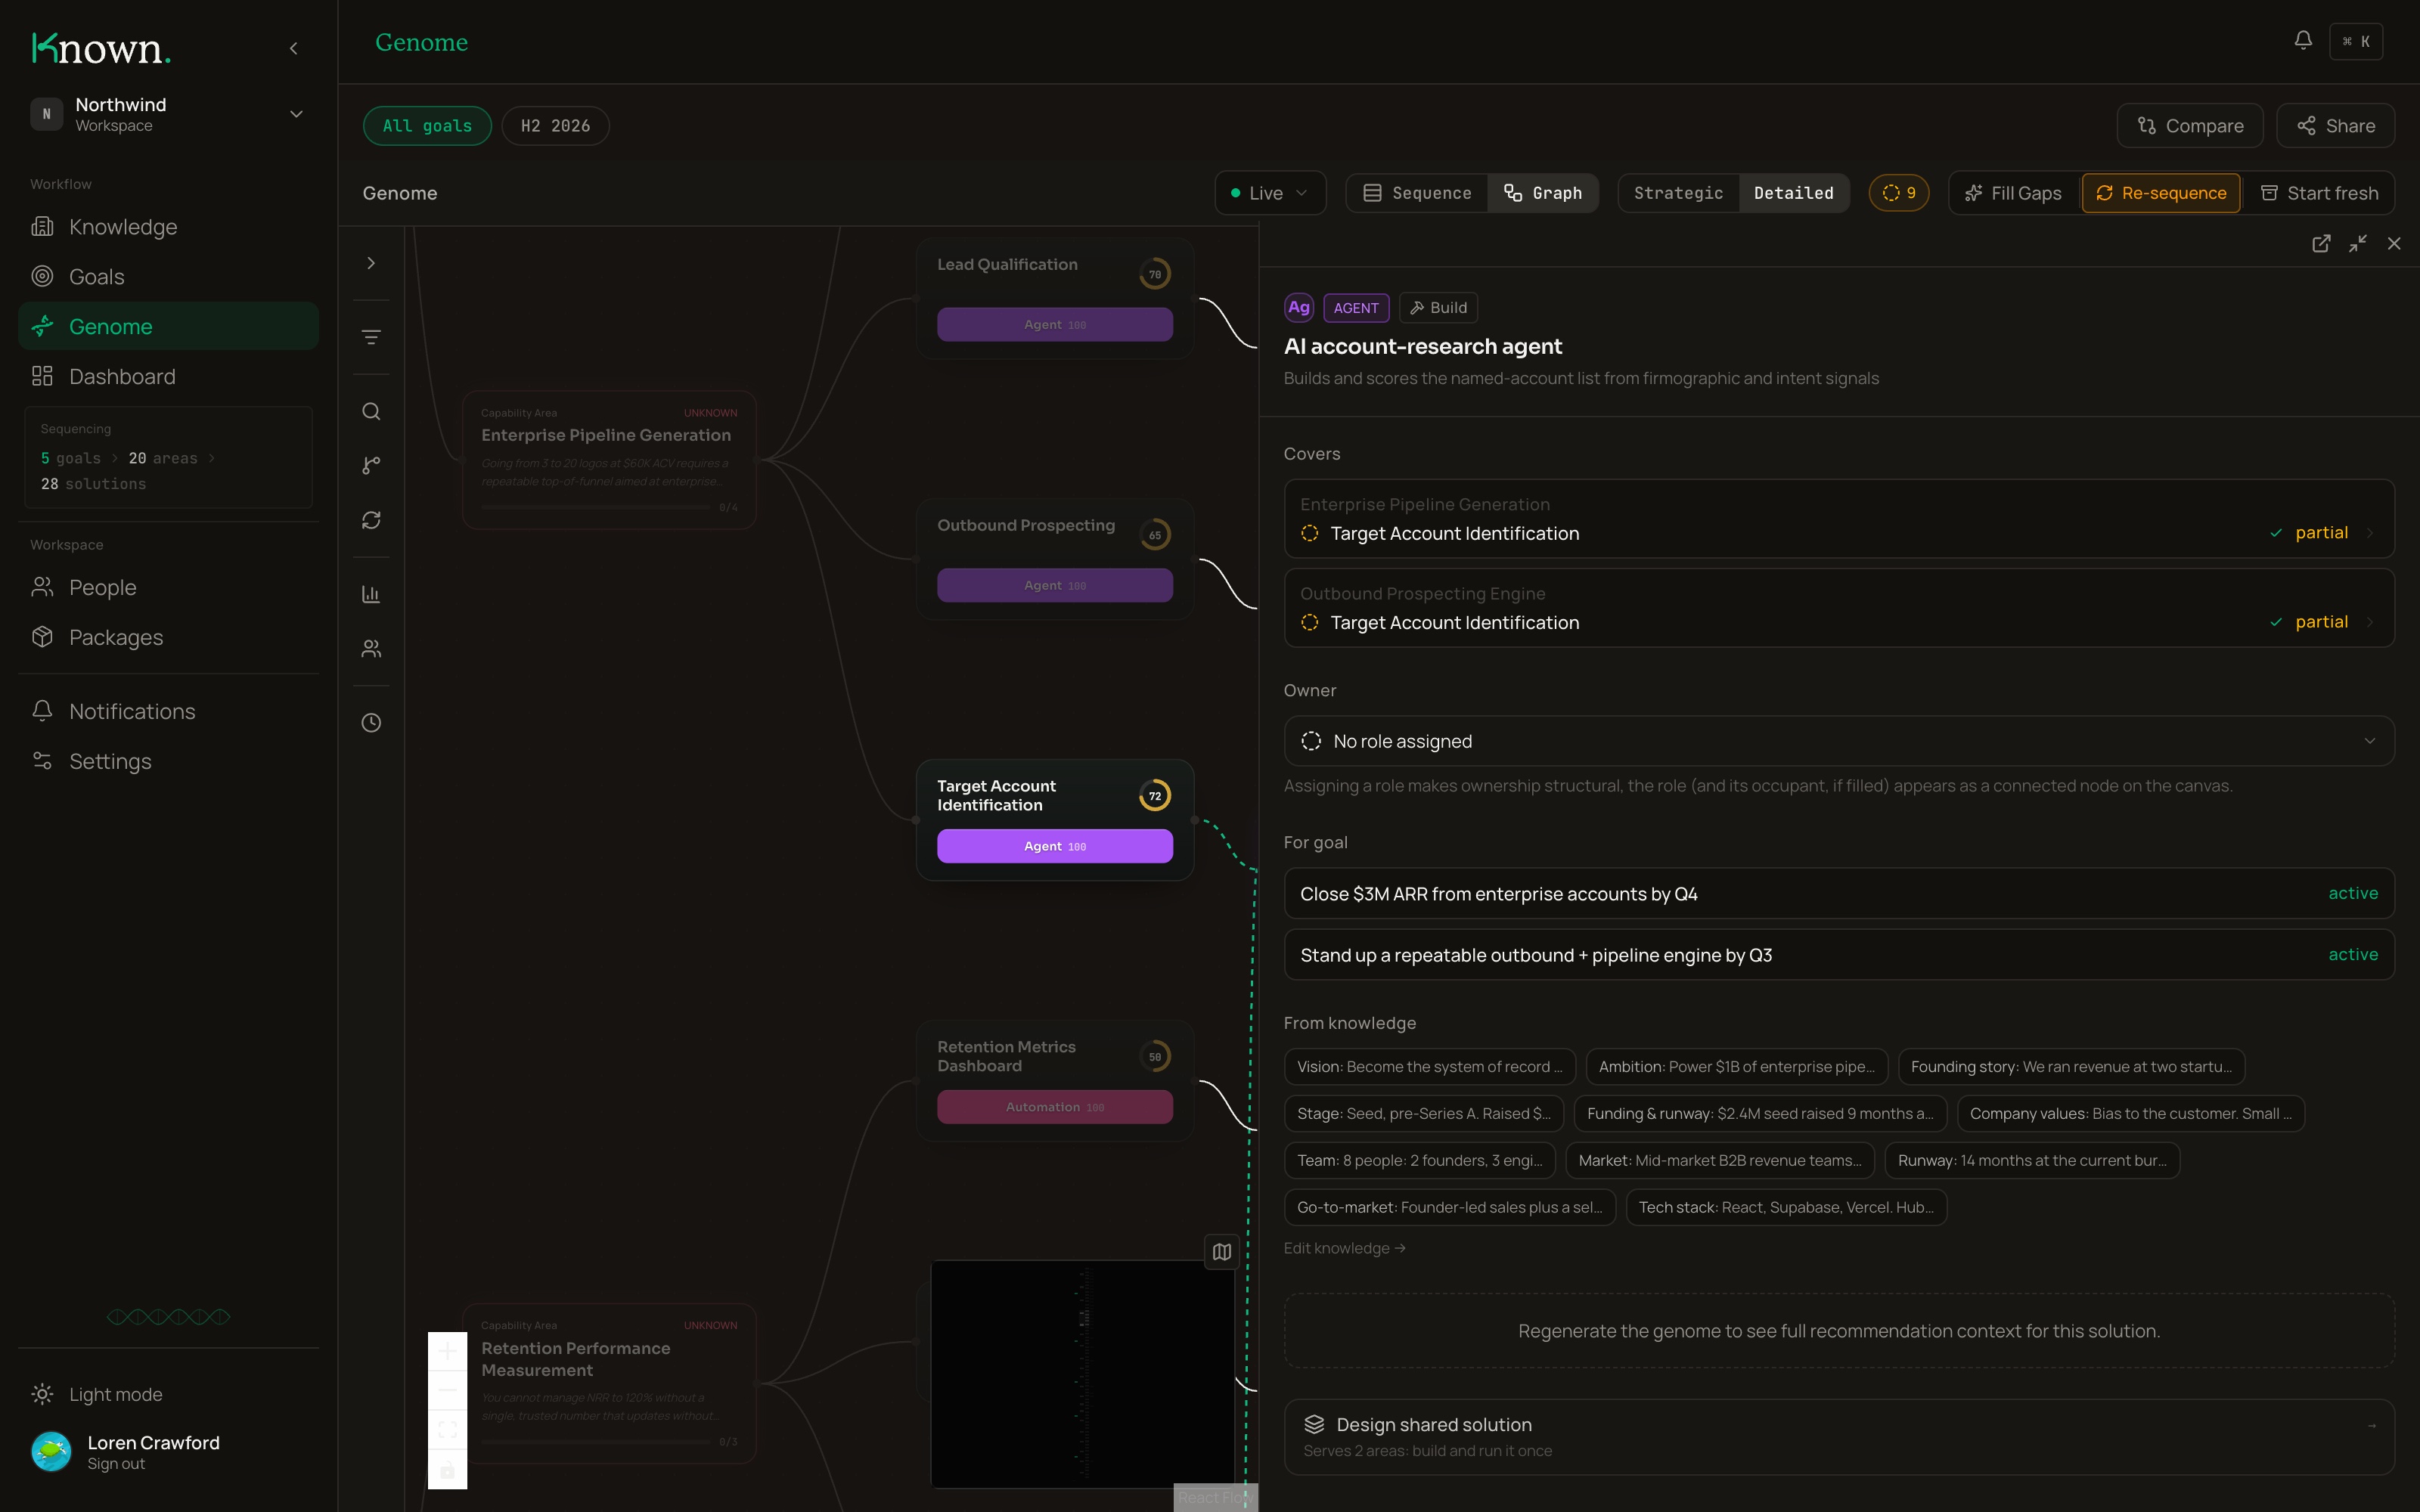Viewport: 2420px width, 1512px height.
Task: Open the repeatable outbound pipeline goal
Action: click(1838, 954)
